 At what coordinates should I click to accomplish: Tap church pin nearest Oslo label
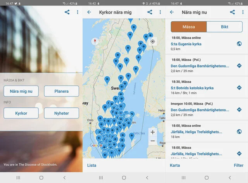[x=100, y=119]
